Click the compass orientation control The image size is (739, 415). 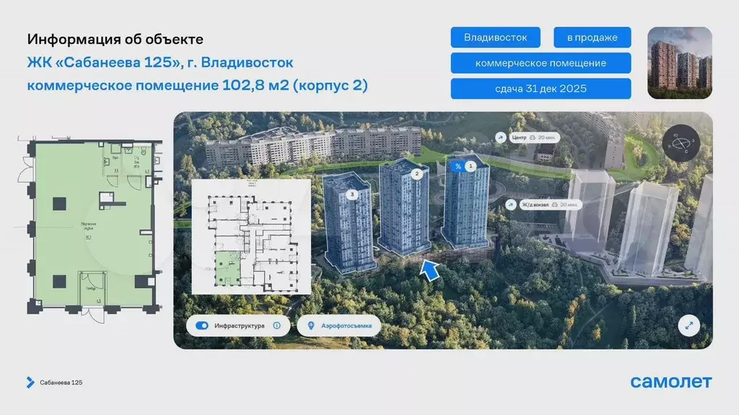[x=681, y=142]
